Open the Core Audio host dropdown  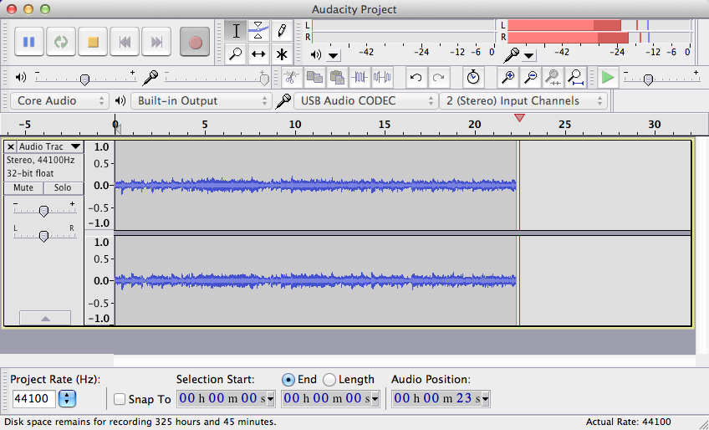(x=60, y=100)
